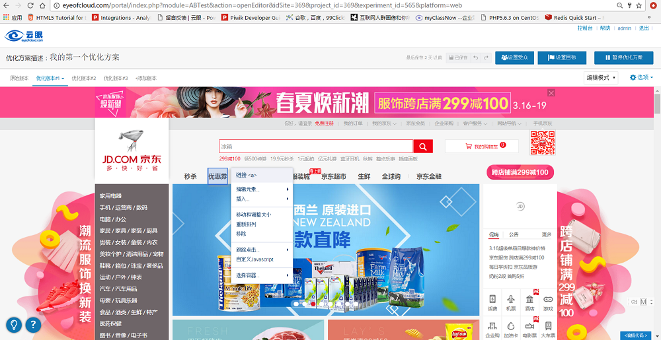Expand 插入... submenu
Viewport: 661px width, 340px height.
point(261,199)
